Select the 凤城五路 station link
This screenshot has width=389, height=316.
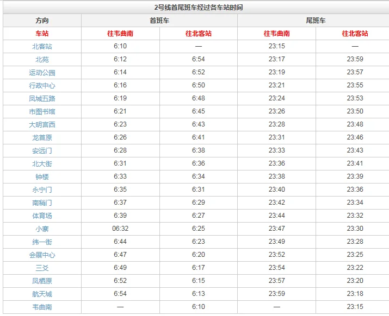pos(42,99)
